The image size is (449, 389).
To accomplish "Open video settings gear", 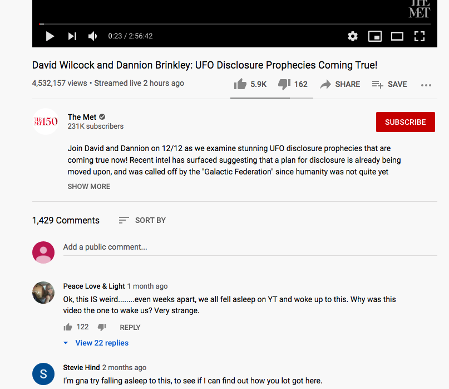I will click(x=353, y=36).
